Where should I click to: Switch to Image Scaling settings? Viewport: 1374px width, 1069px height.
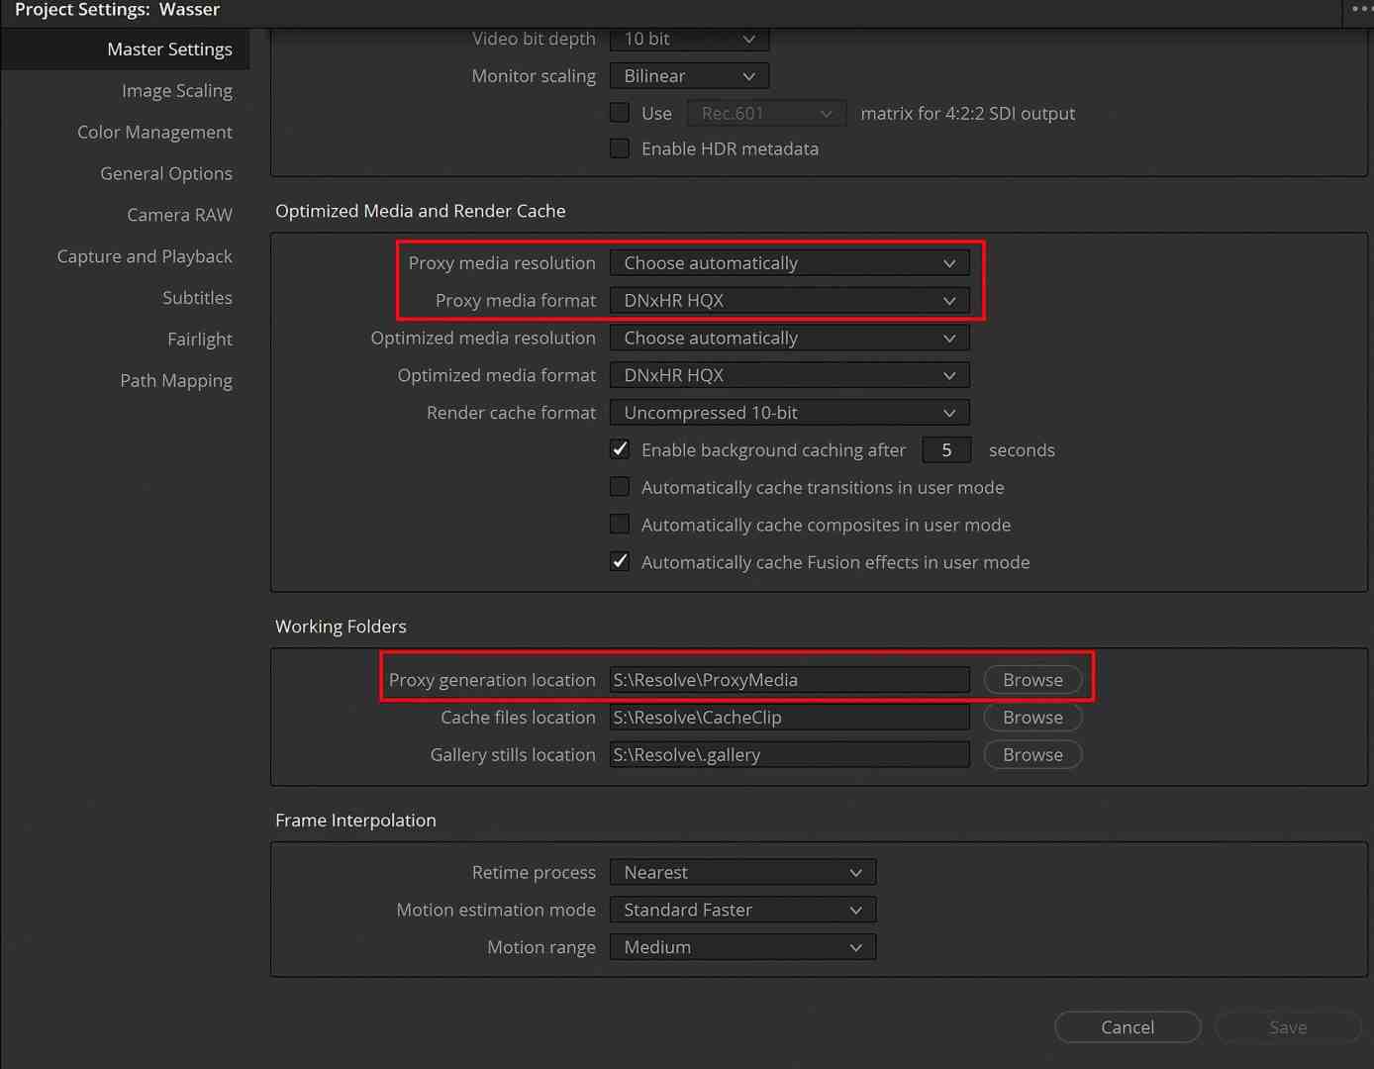pos(176,90)
